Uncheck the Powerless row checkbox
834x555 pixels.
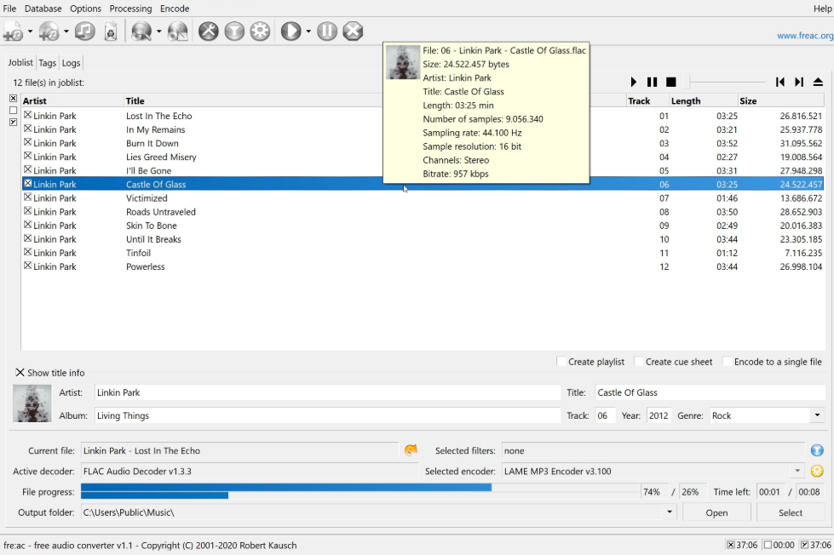[27, 266]
